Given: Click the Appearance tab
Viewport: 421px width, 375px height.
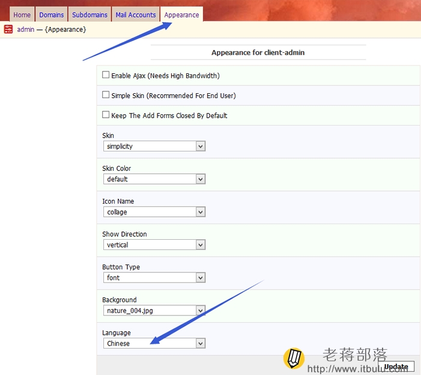Looking at the screenshot, I should point(181,14).
